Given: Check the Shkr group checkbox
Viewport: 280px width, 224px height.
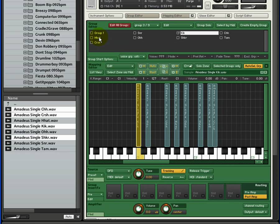Looking at the screenshot, I should [178, 38].
